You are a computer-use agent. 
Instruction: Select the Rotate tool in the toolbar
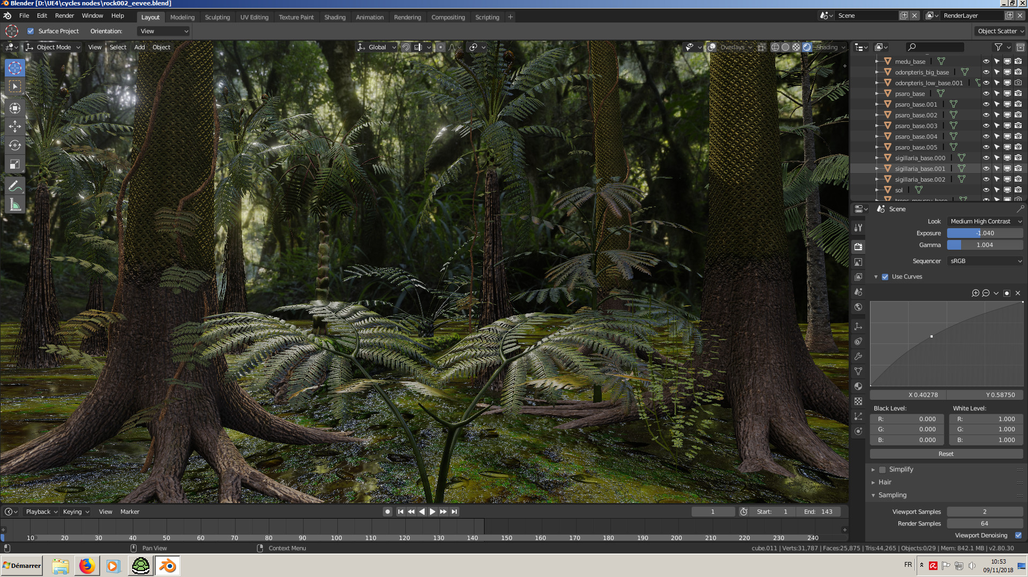pos(15,145)
